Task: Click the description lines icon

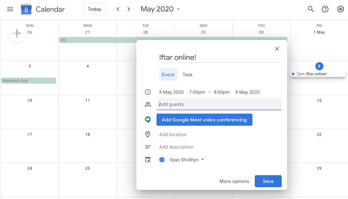Action: click(x=147, y=147)
